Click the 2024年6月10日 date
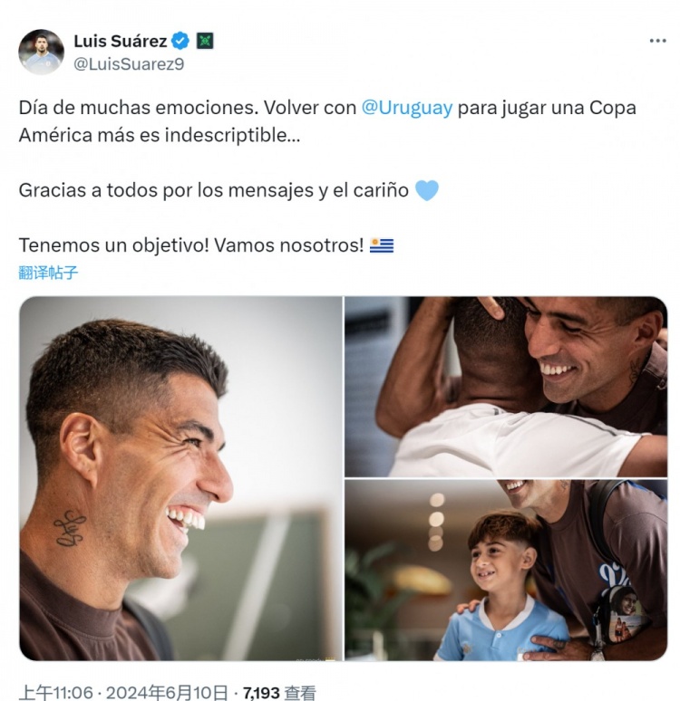Image resolution: width=680 pixels, height=701 pixels. [167, 693]
